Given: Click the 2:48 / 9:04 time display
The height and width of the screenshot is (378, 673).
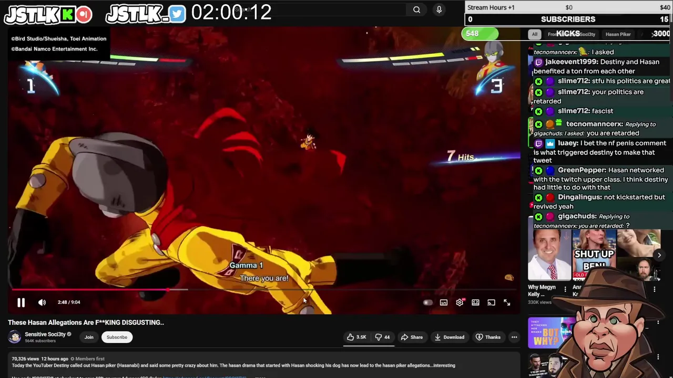Looking at the screenshot, I should (69, 302).
